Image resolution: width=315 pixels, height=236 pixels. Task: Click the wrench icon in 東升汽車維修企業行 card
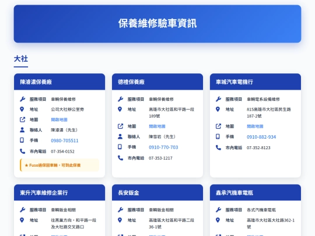(x=22, y=210)
